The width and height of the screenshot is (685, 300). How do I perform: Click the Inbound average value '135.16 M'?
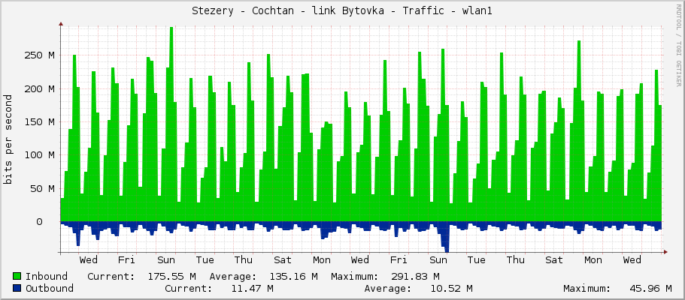[x=293, y=277]
